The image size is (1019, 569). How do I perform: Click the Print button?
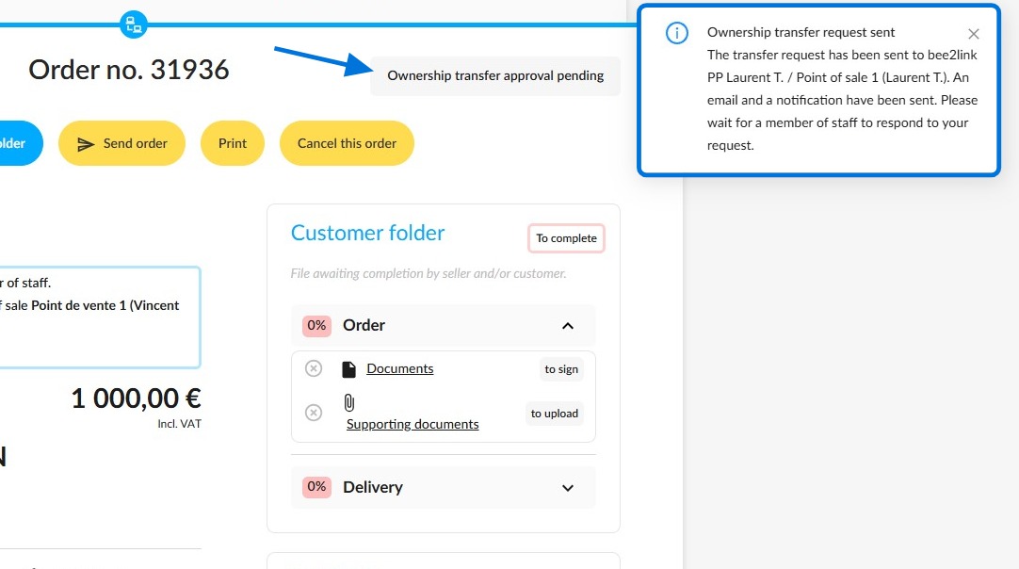(x=232, y=143)
